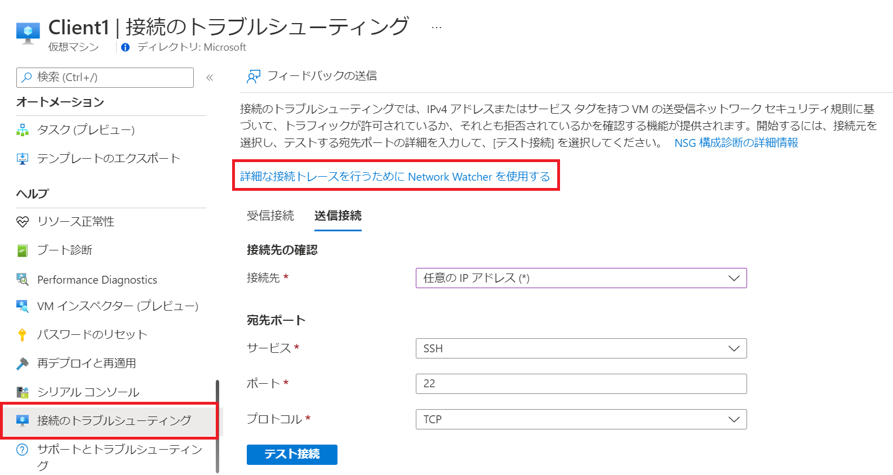Click the directory info icon
The height and width of the screenshot is (475, 893).
(x=125, y=47)
